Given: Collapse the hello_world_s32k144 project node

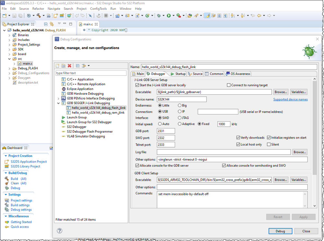Looking at the screenshot, I should point(4,30).
